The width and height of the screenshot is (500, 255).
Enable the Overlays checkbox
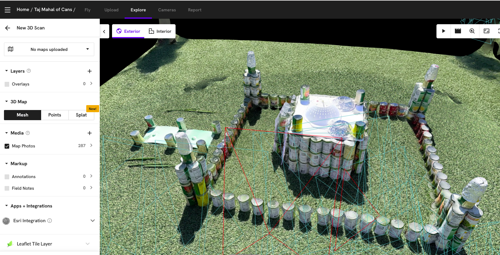[7, 84]
